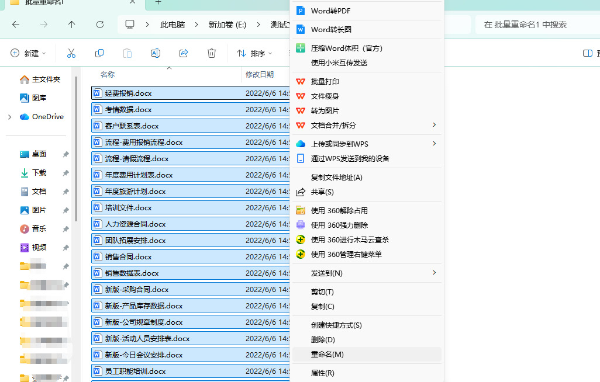
Task: Sort by 名称 column header
Action: point(108,75)
